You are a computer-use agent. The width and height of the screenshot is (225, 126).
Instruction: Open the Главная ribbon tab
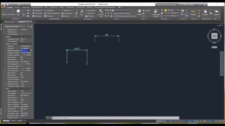point(10,7)
